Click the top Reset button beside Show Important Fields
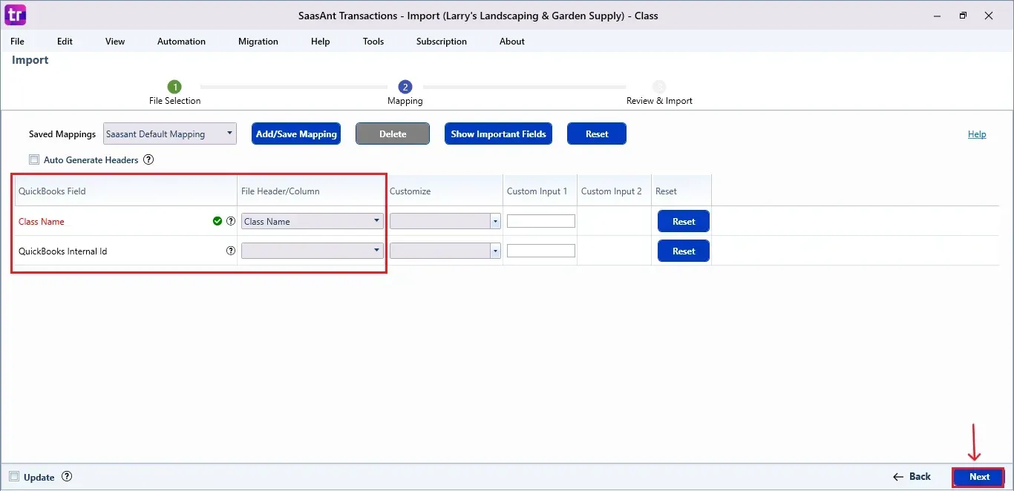The height and width of the screenshot is (491, 1014). (597, 134)
